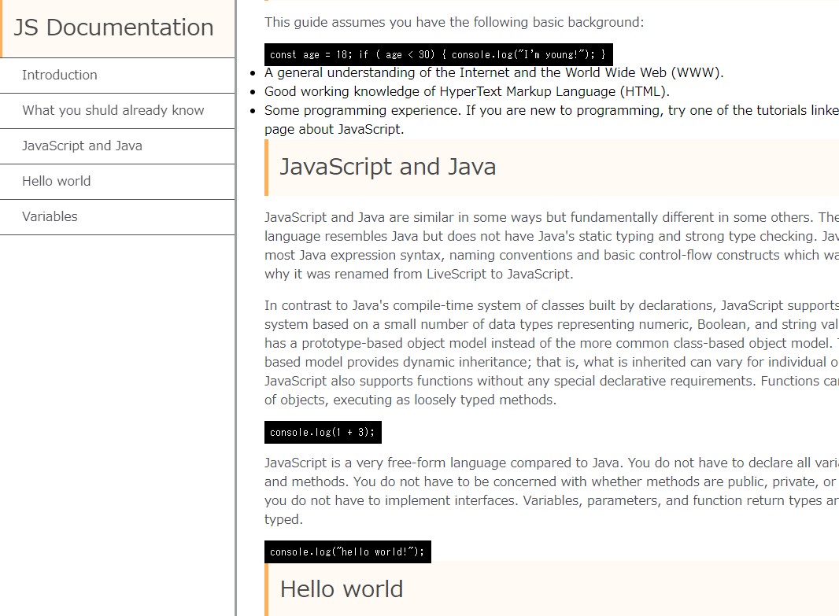Screen dimensions: 839x616
Task: Click the JavaScript and Java main heading
Action: (x=387, y=168)
